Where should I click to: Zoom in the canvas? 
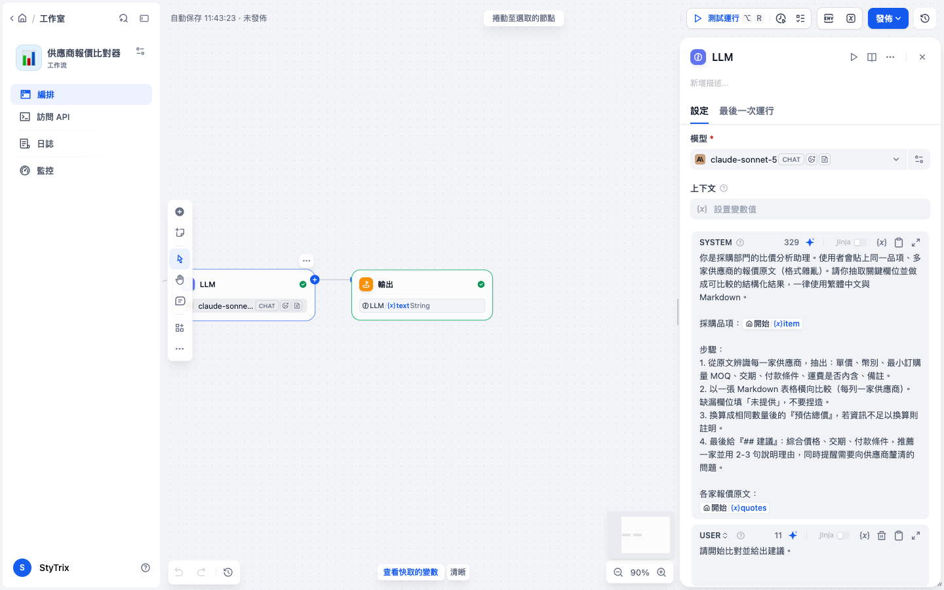click(661, 572)
